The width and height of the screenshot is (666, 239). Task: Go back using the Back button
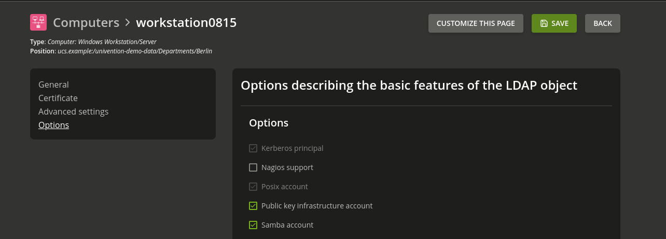tap(603, 23)
